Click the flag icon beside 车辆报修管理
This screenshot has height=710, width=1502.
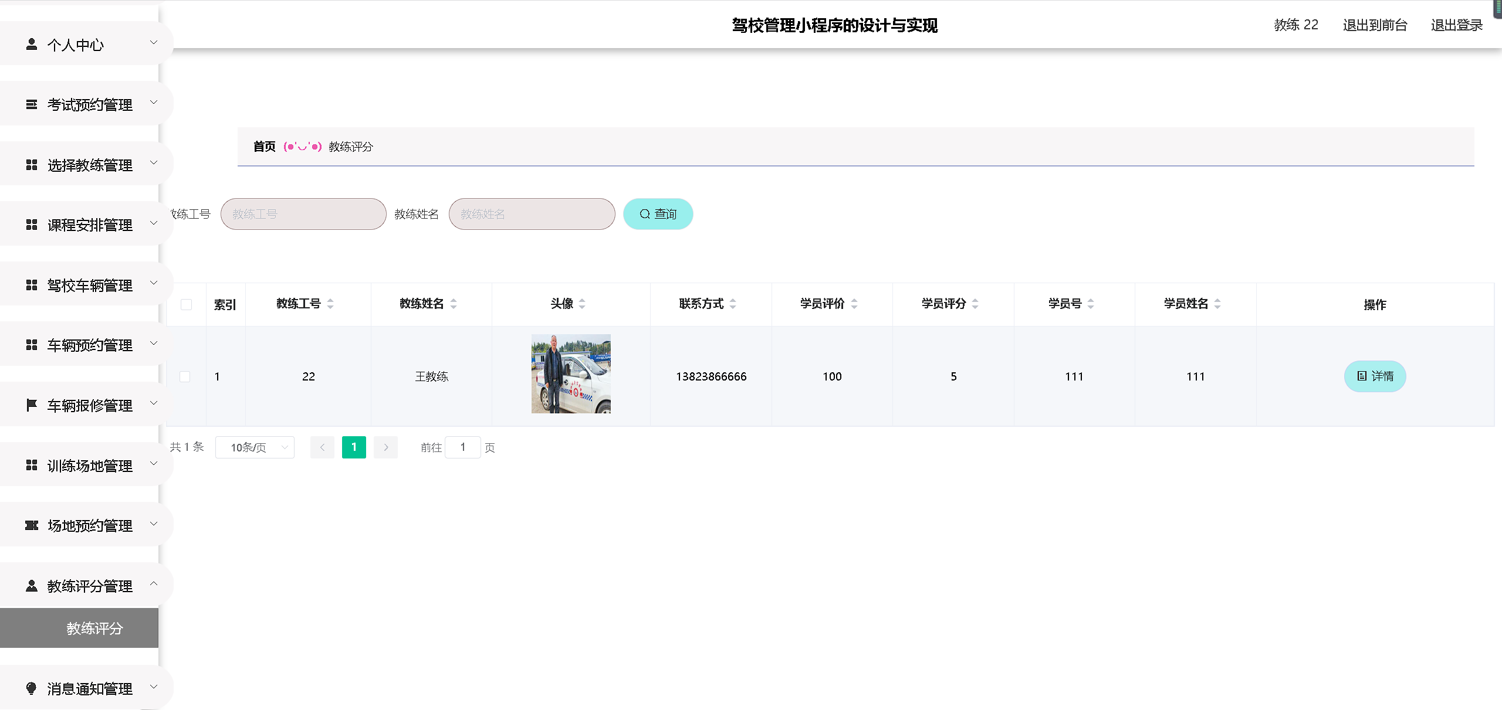click(x=32, y=405)
